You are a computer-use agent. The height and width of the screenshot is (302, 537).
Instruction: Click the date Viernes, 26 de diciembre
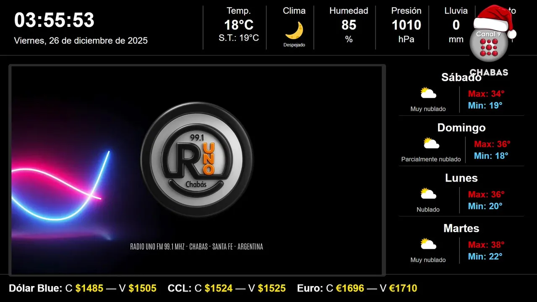click(x=81, y=41)
